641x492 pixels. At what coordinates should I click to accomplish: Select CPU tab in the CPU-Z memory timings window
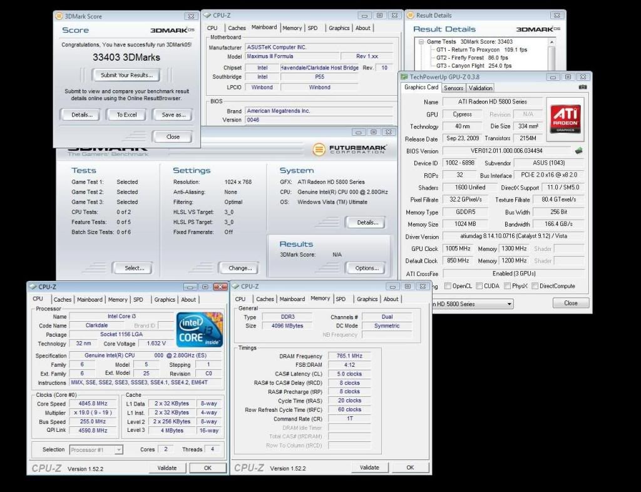tap(240, 299)
